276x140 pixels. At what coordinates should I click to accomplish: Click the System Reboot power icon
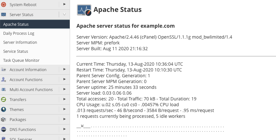(x=4, y=5)
